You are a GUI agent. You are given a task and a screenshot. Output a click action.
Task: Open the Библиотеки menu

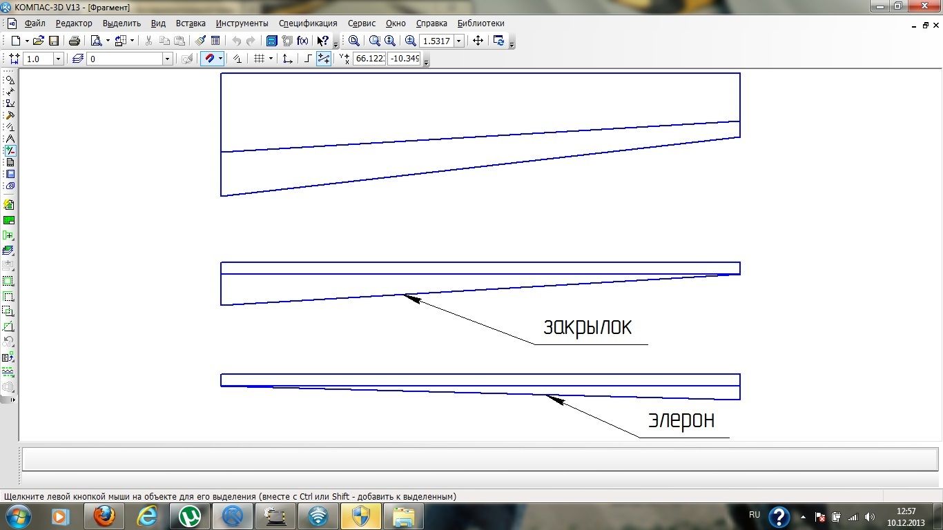pyautogui.click(x=480, y=23)
